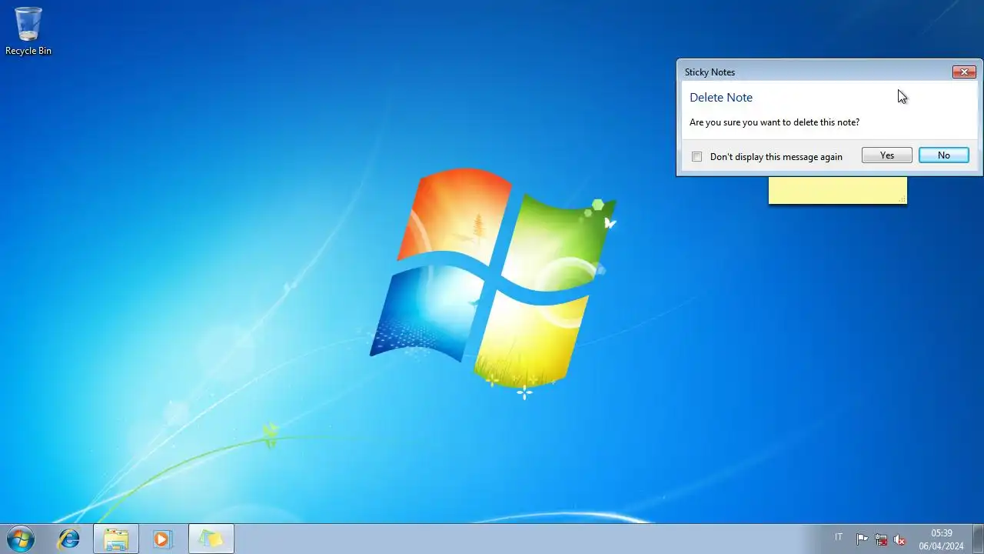Select the Sticky Notes taskbar button
Image resolution: width=984 pixels, height=554 pixels.
211,539
